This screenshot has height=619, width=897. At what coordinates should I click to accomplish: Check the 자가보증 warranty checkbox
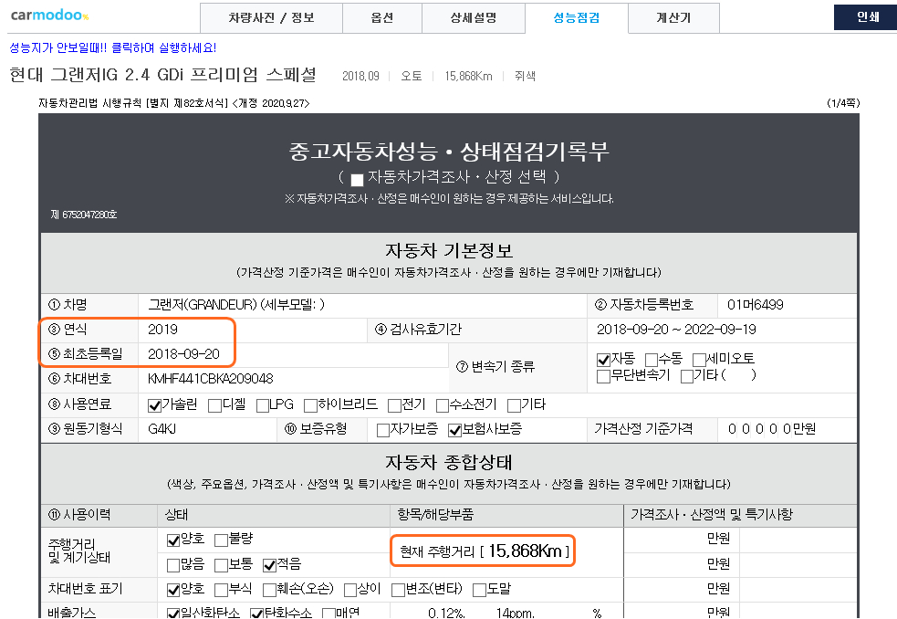coord(382,430)
